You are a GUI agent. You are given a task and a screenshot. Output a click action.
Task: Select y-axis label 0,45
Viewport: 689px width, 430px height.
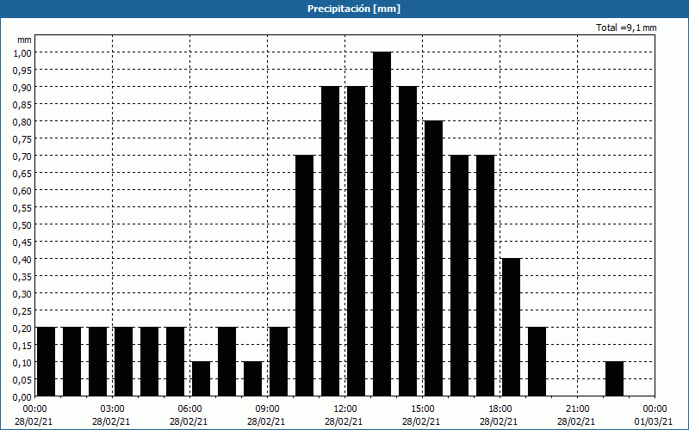[x=23, y=242]
